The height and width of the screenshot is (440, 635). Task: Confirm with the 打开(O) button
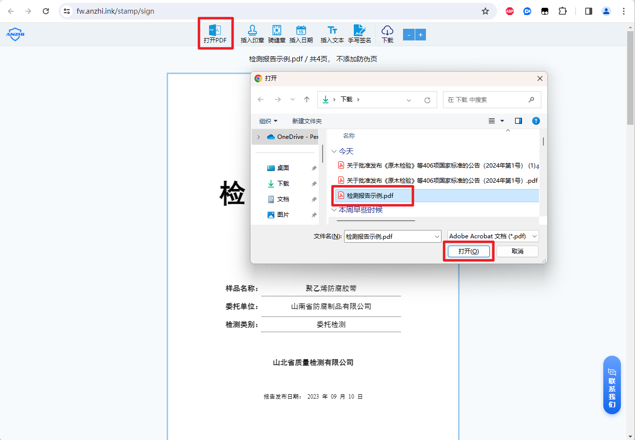click(x=467, y=251)
